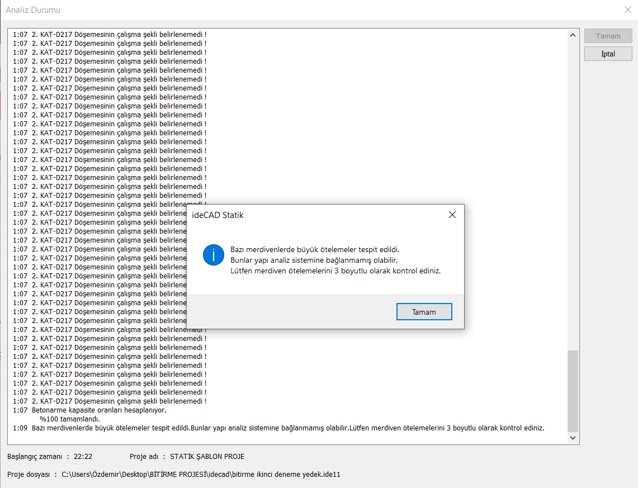Click the log scrollbar up arrow

[x=573, y=35]
